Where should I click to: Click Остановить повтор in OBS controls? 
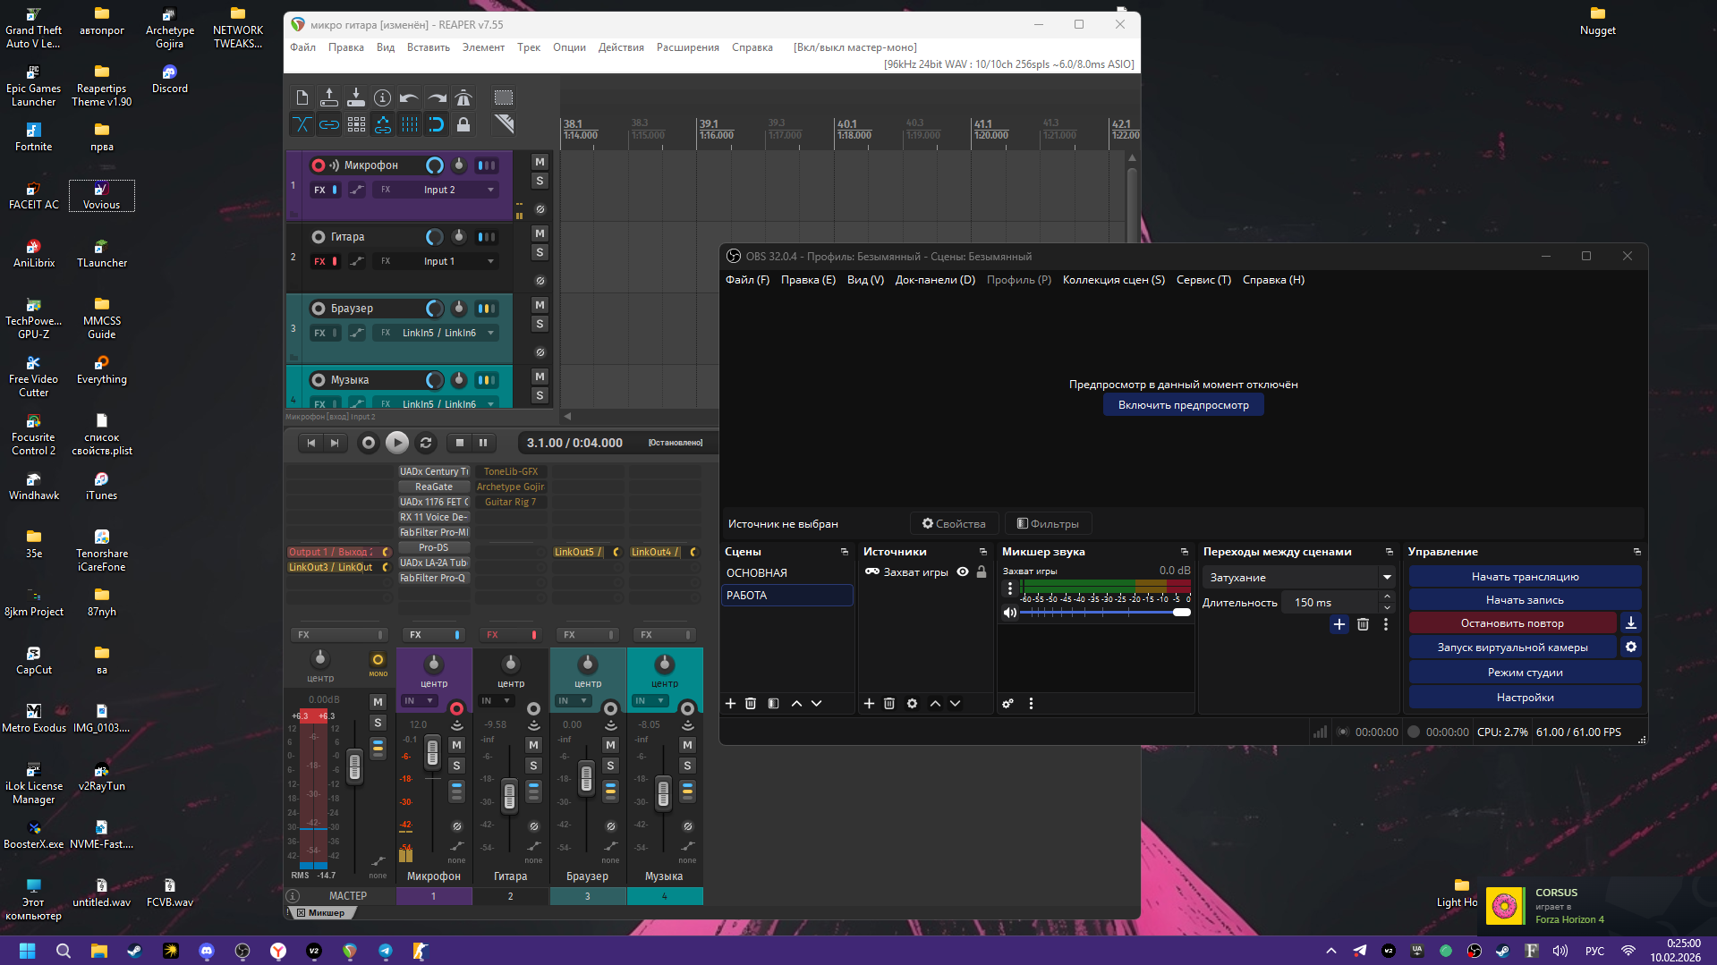pyautogui.click(x=1512, y=623)
